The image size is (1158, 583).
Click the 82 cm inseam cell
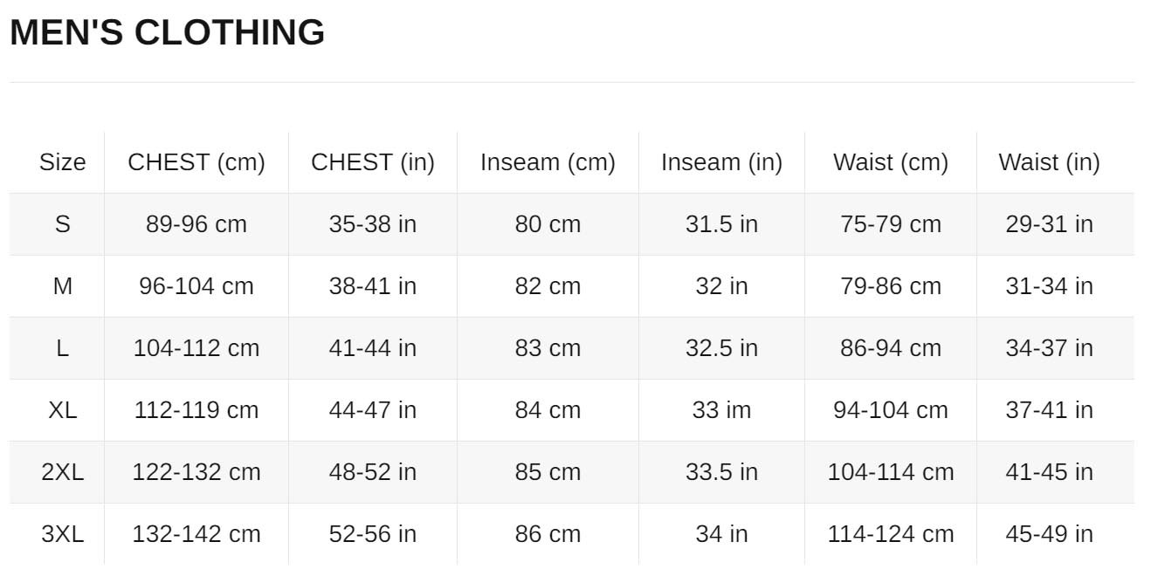click(548, 286)
